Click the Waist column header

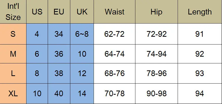click(x=115, y=12)
